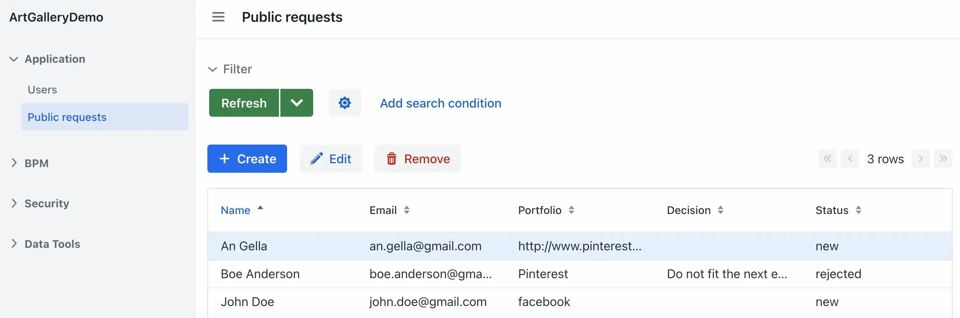The image size is (960, 318).
Task: Open Users in the sidebar
Action: pyautogui.click(x=42, y=90)
